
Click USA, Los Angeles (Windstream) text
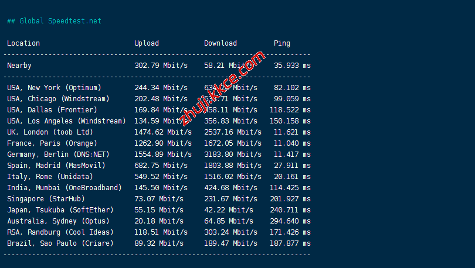tap(66, 121)
